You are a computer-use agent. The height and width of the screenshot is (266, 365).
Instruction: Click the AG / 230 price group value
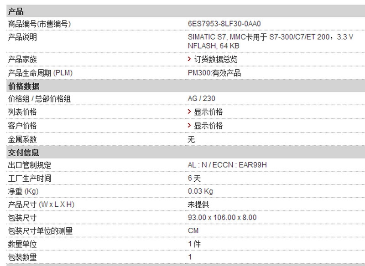tap(201, 98)
